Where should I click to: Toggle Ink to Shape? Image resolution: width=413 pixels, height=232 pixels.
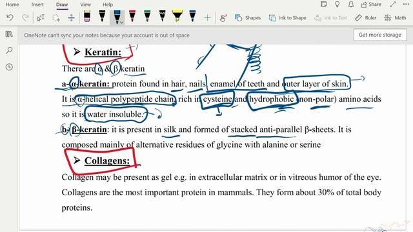(x=287, y=18)
